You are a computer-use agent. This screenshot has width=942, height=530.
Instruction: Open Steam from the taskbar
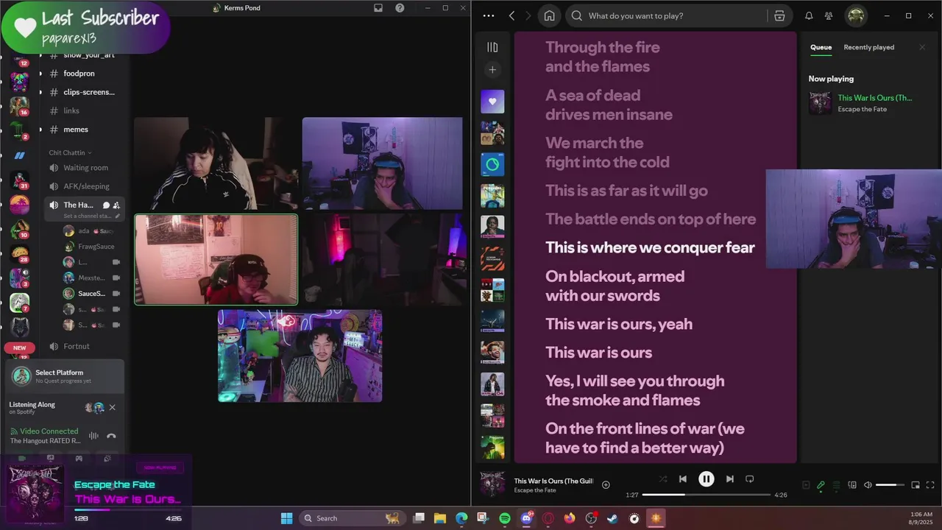[613, 518]
